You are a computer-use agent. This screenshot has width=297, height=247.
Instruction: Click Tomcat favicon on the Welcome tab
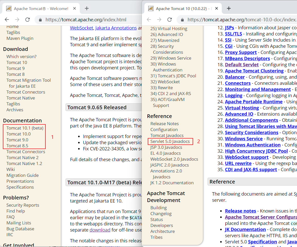click(x=9, y=8)
